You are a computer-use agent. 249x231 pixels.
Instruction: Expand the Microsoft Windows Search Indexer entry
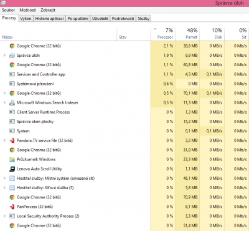(x=4, y=102)
